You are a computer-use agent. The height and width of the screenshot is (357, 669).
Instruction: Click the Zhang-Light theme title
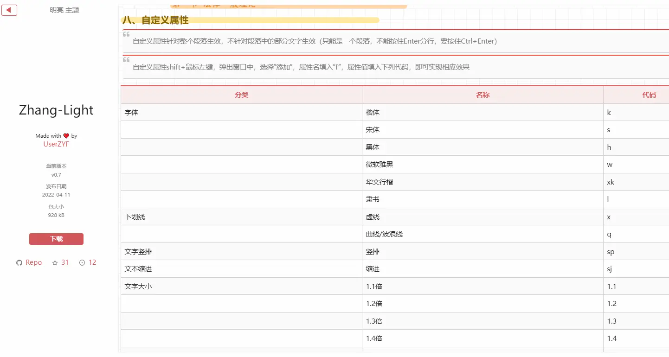click(56, 110)
